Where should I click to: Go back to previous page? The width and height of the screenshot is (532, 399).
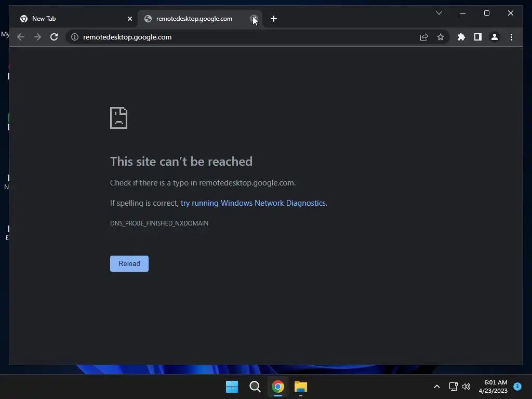[x=21, y=37]
